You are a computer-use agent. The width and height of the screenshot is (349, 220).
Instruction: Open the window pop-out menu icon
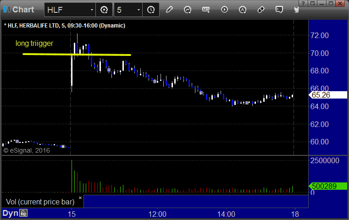(312, 3)
